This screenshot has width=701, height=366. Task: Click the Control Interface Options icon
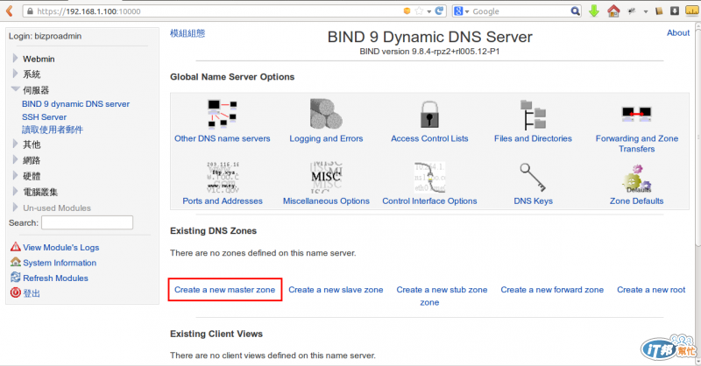[x=429, y=177]
